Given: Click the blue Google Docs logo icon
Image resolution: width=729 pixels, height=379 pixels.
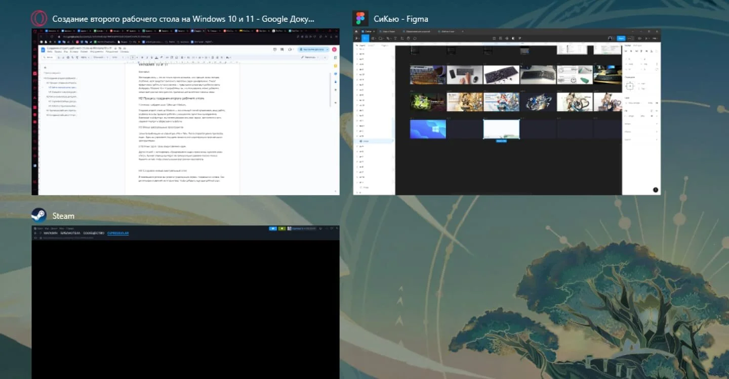Looking at the screenshot, I should (44, 49).
